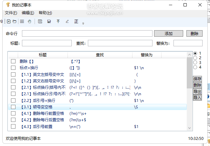
Task: Check the 【4.3】后引号前置 checkbox
Action: coord(13,126)
